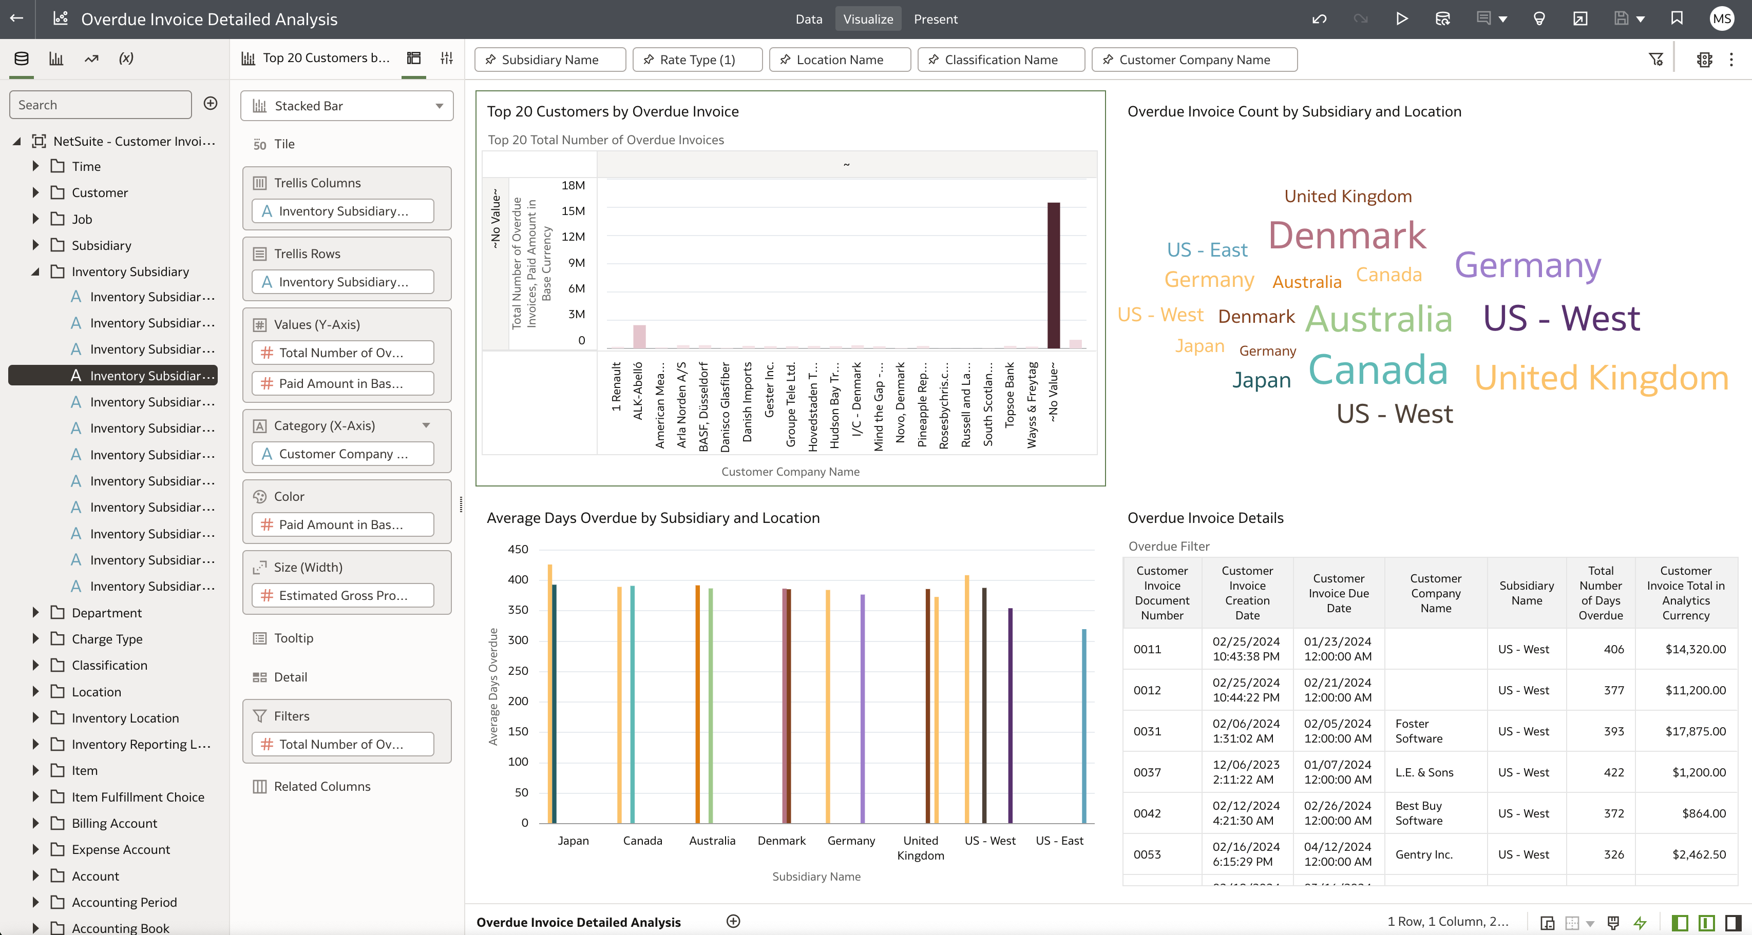The height and width of the screenshot is (935, 1752).
Task: Click the Search data elements field
Action: [101, 105]
